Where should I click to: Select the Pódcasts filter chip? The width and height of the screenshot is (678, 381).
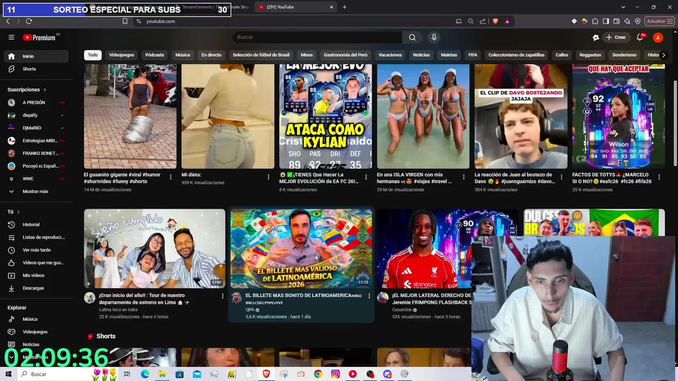[x=155, y=55]
